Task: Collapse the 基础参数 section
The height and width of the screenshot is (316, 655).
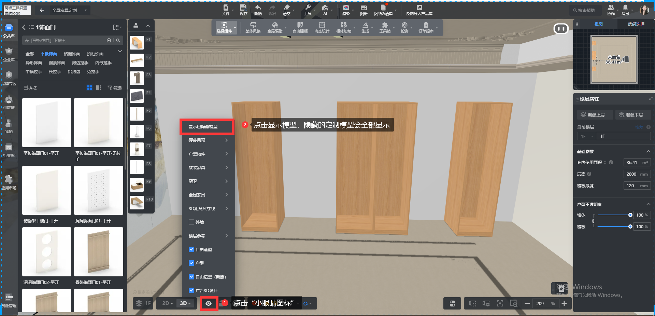Action: pos(648,151)
